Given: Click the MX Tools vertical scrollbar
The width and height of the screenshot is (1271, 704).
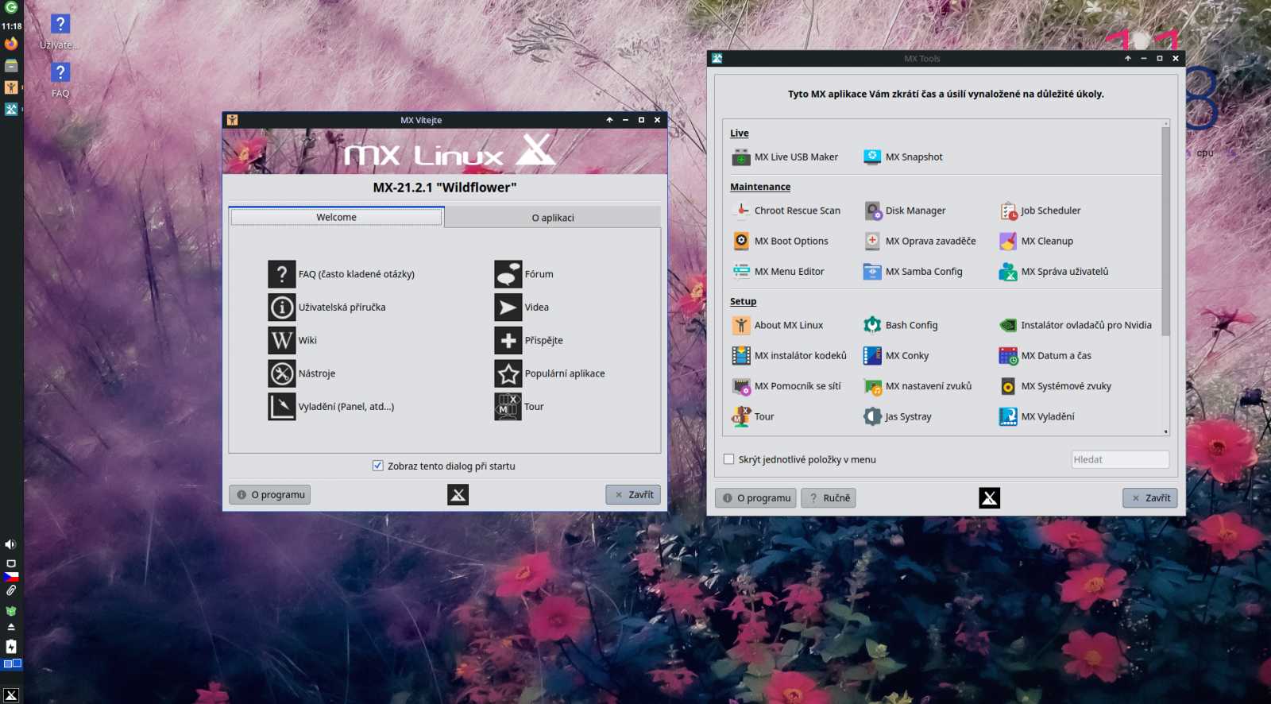Looking at the screenshot, I should [x=1165, y=230].
